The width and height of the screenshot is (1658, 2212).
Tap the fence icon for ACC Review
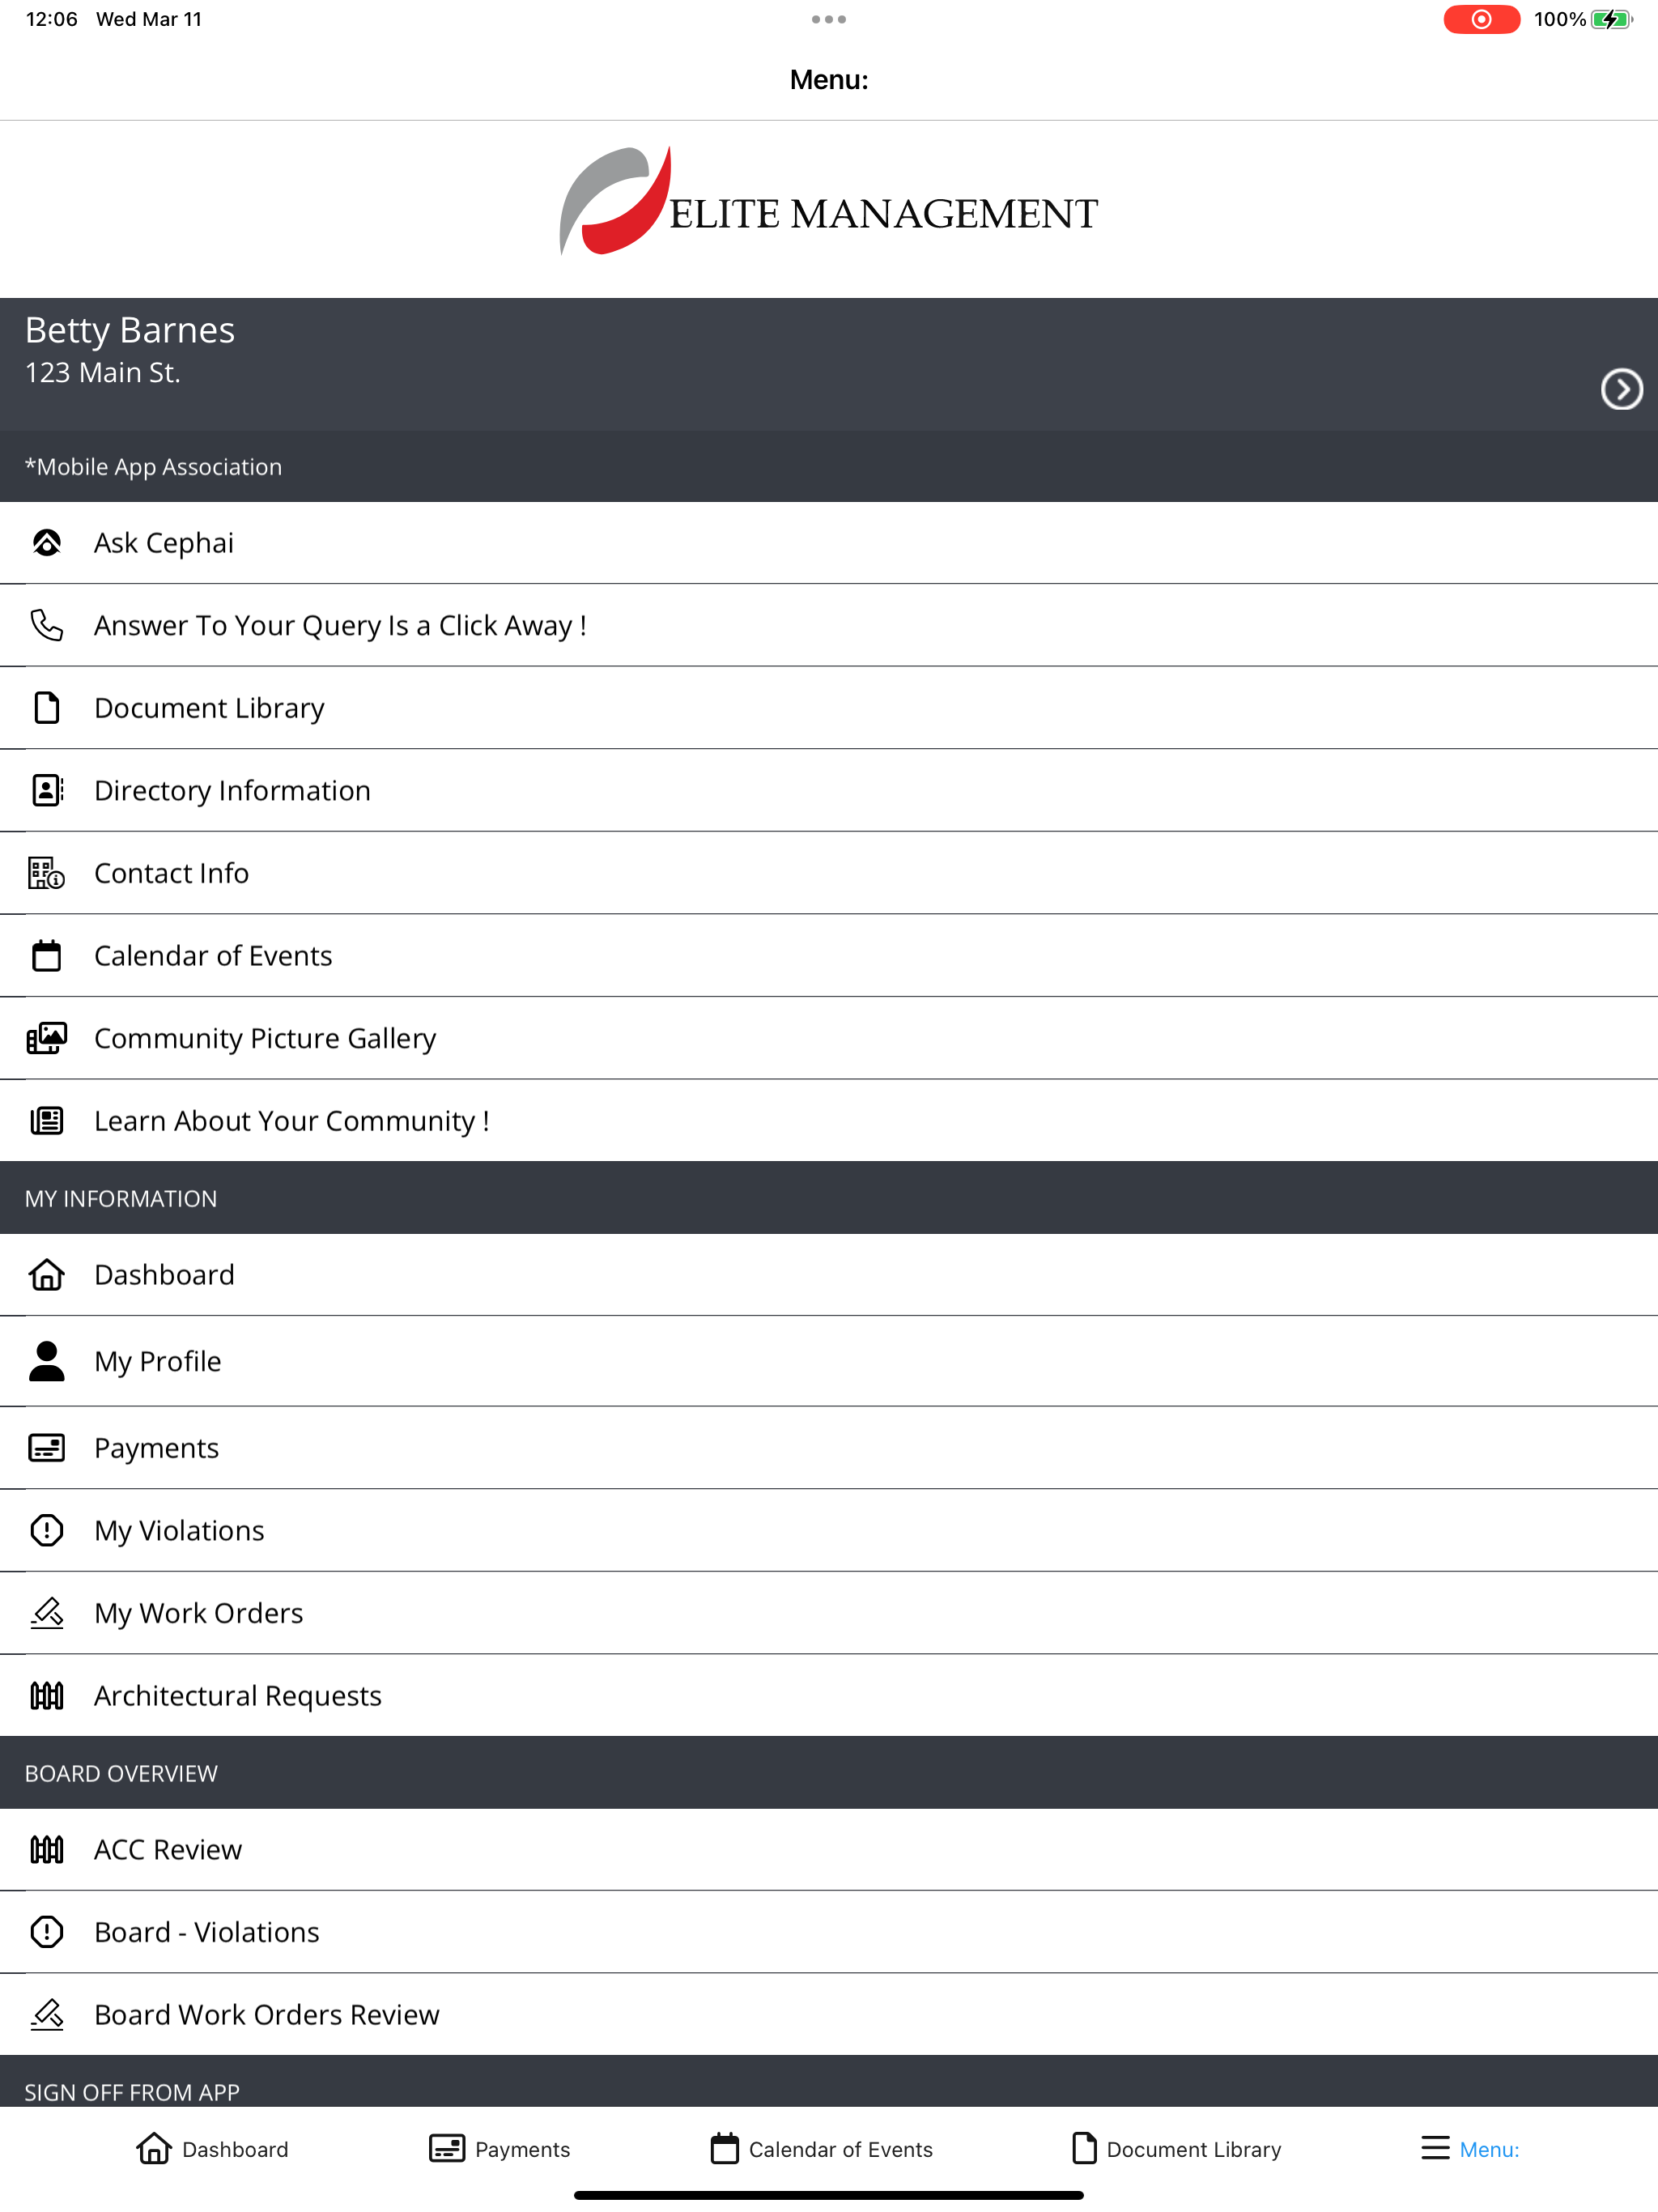(47, 1850)
